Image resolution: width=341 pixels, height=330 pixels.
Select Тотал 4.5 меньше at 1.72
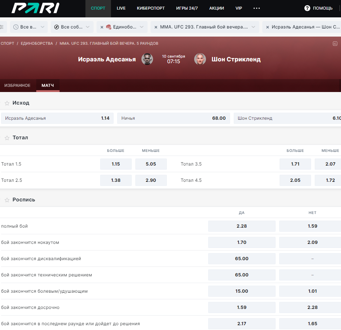[328, 180]
